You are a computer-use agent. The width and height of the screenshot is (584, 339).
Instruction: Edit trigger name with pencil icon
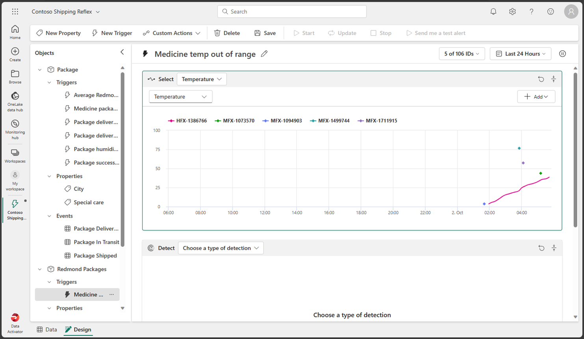point(264,54)
